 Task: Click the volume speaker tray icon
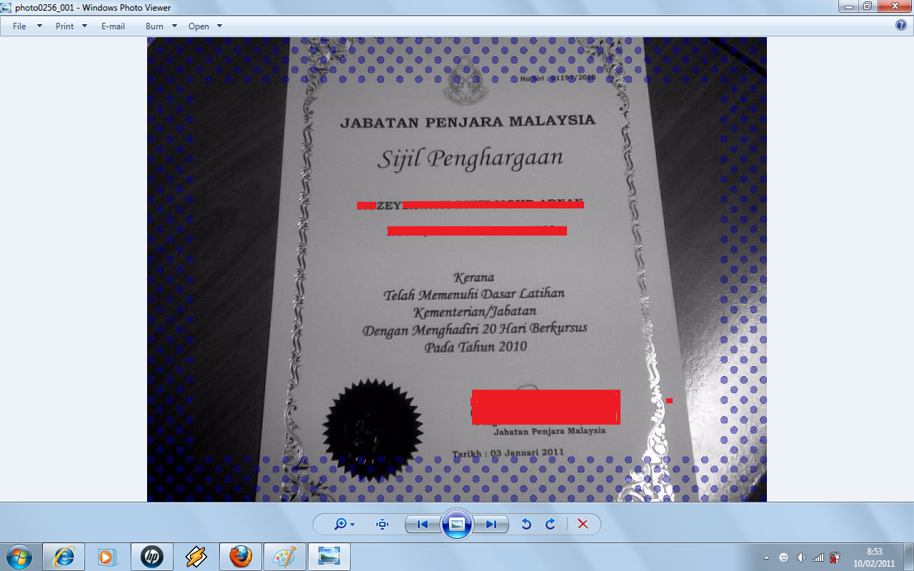click(801, 557)
